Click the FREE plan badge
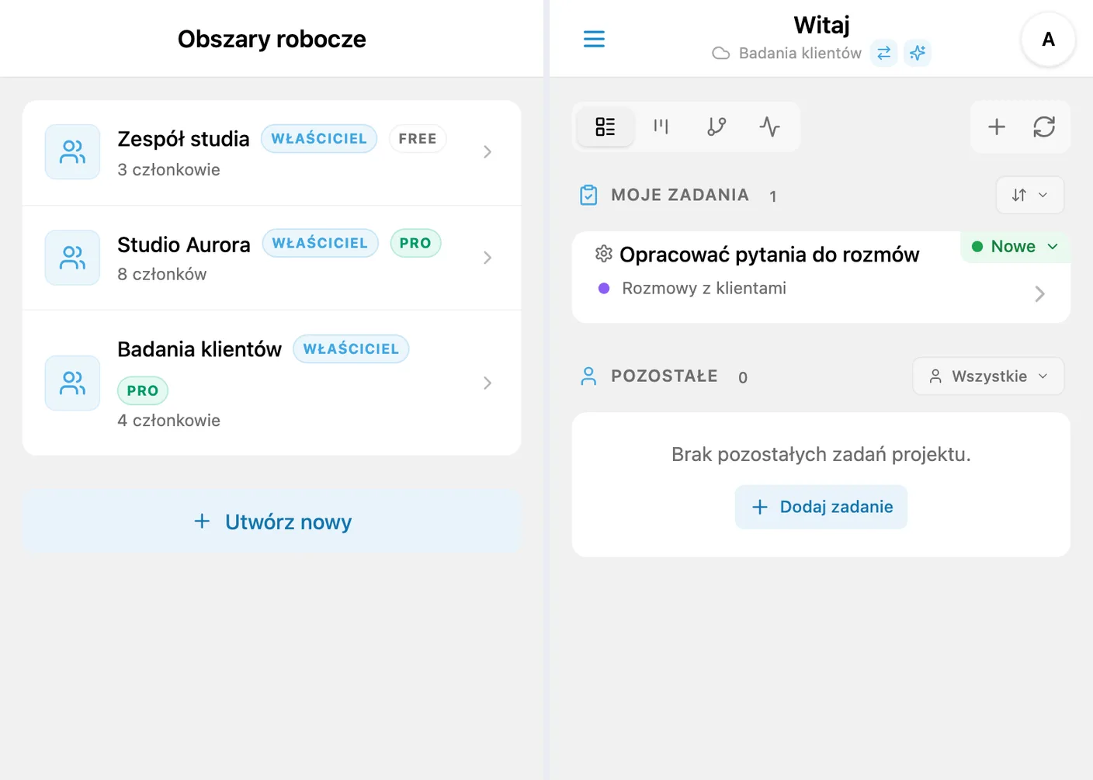 [418, 139]
